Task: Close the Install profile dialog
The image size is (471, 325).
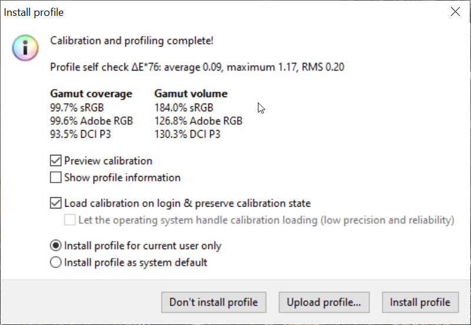Action: point(455,12)
